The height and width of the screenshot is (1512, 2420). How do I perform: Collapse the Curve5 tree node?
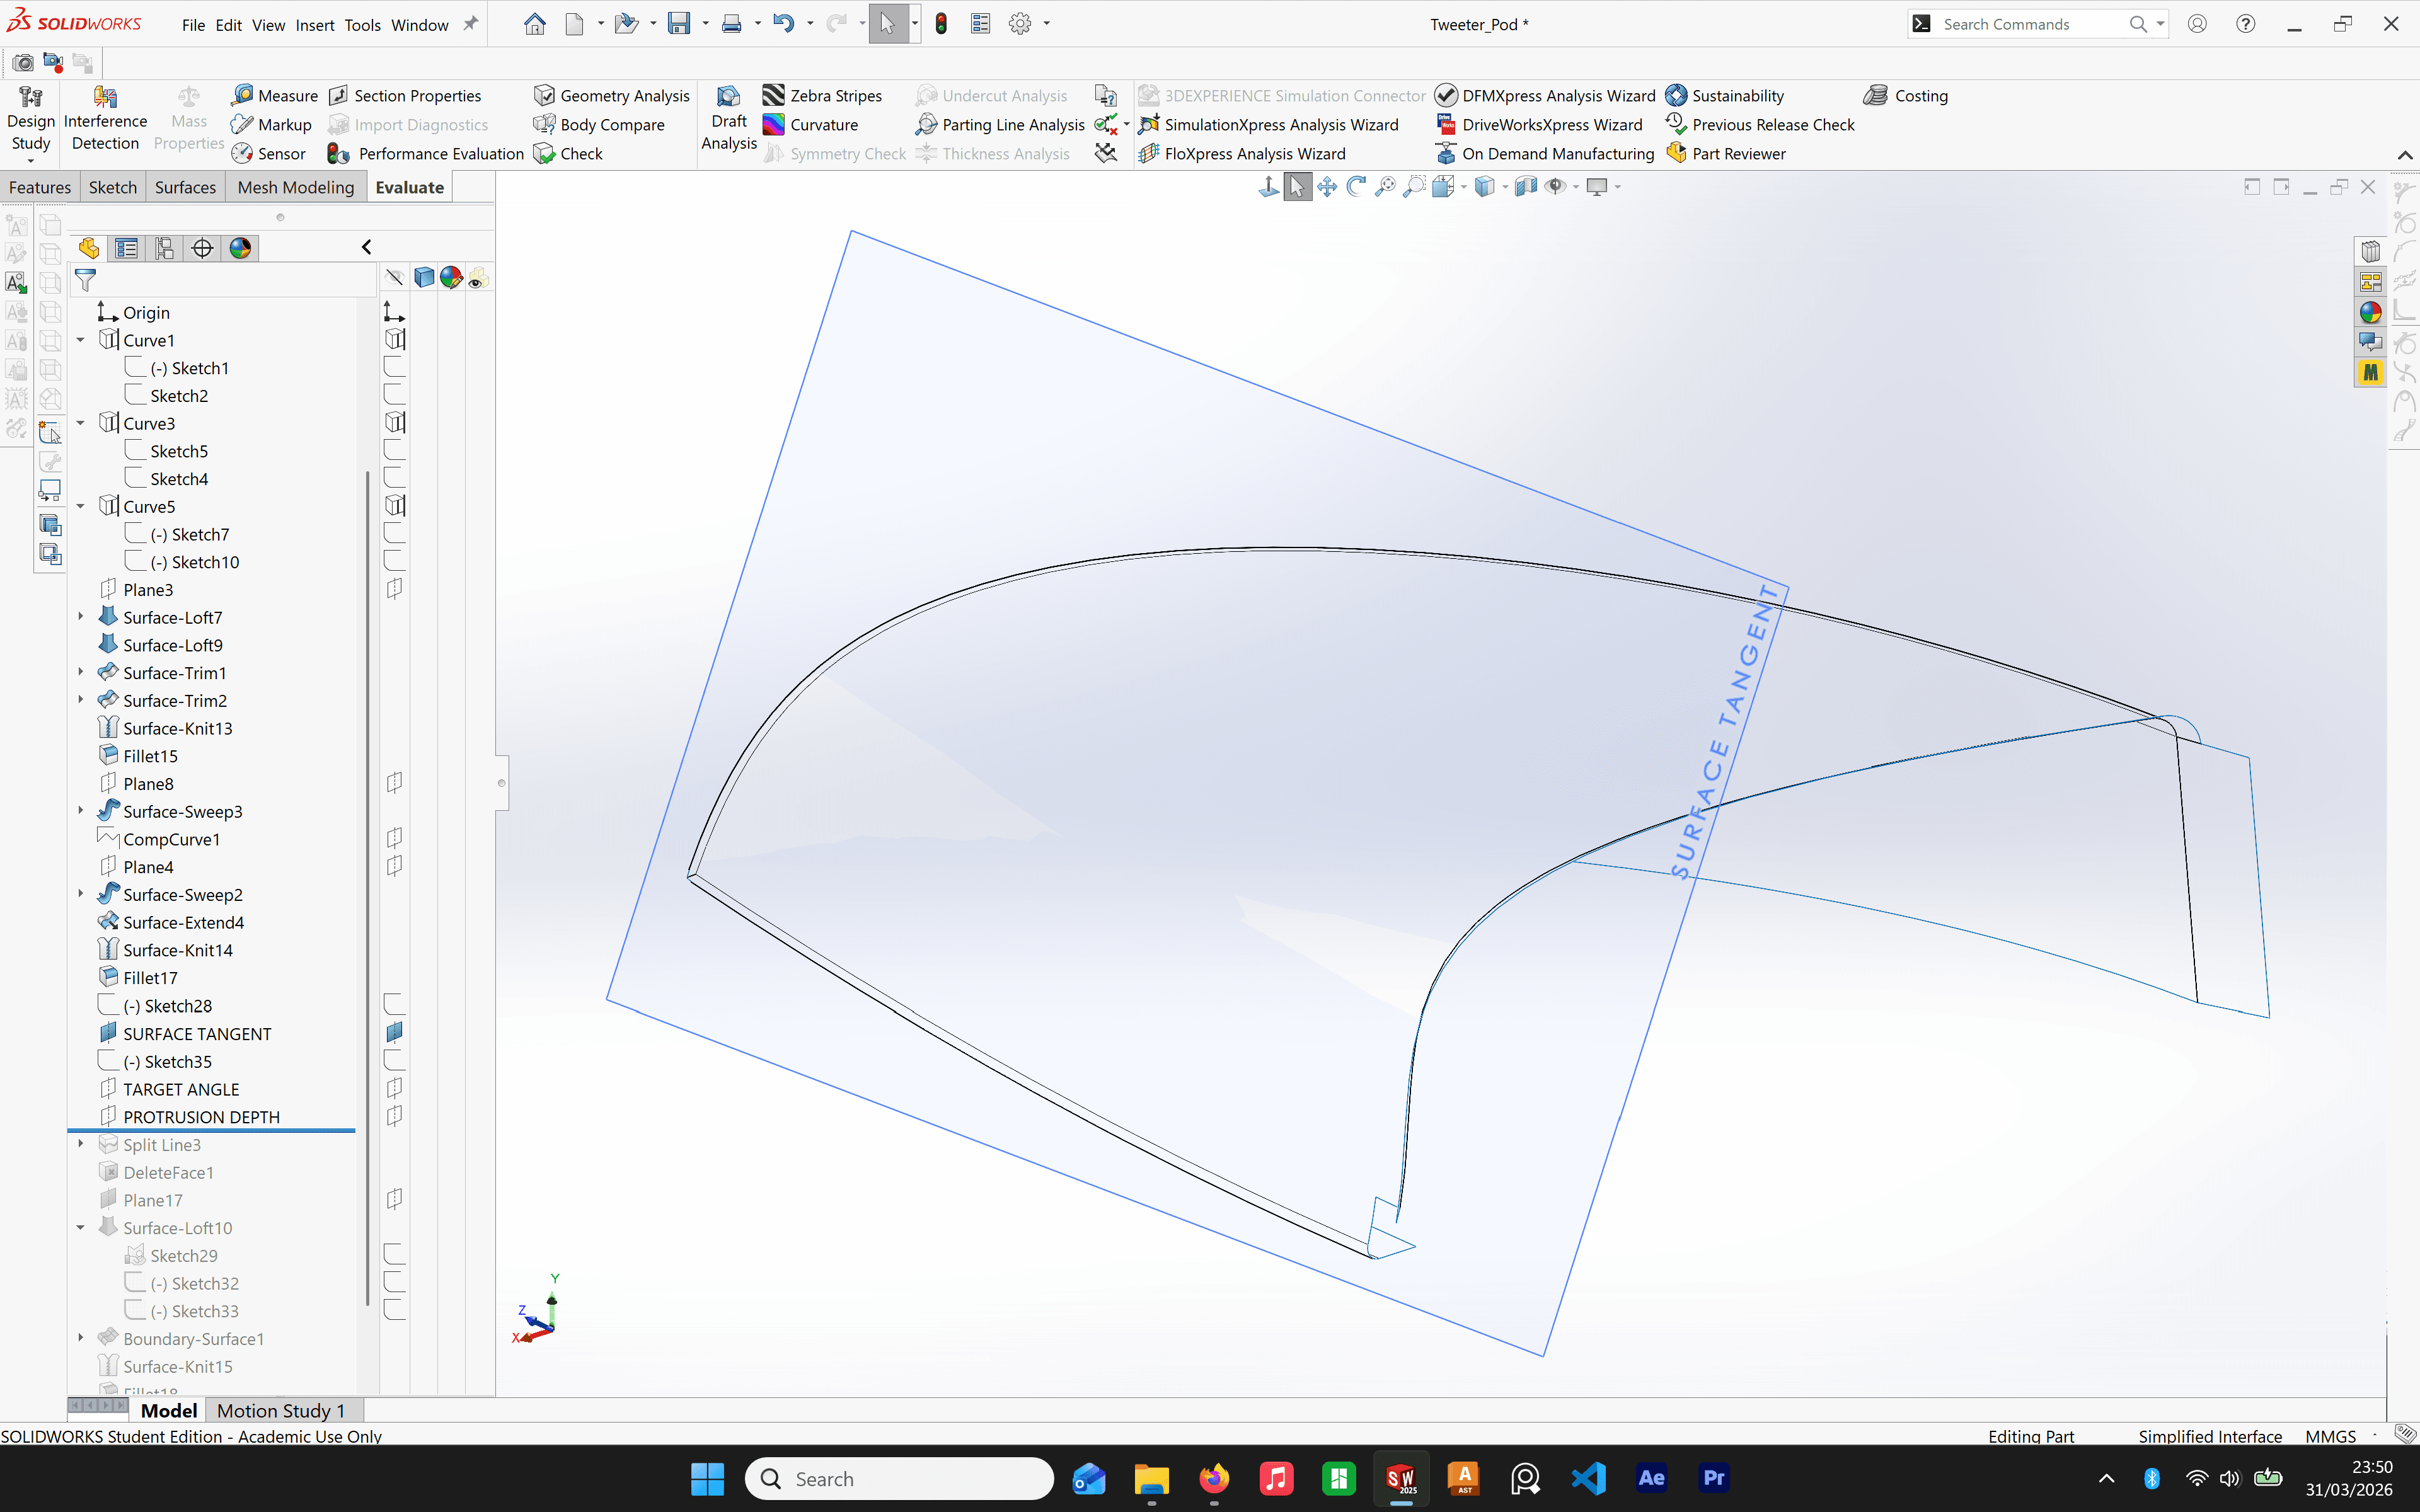[x=81, y=506]
